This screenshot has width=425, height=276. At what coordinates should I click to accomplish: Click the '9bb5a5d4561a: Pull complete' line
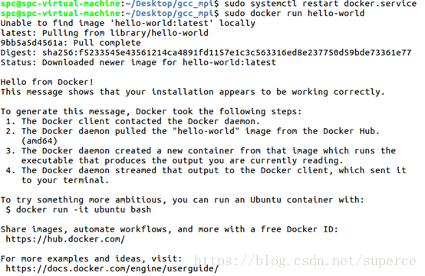(71, 43)
